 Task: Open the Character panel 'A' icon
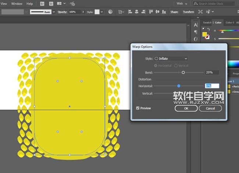(x=196, y=25)
